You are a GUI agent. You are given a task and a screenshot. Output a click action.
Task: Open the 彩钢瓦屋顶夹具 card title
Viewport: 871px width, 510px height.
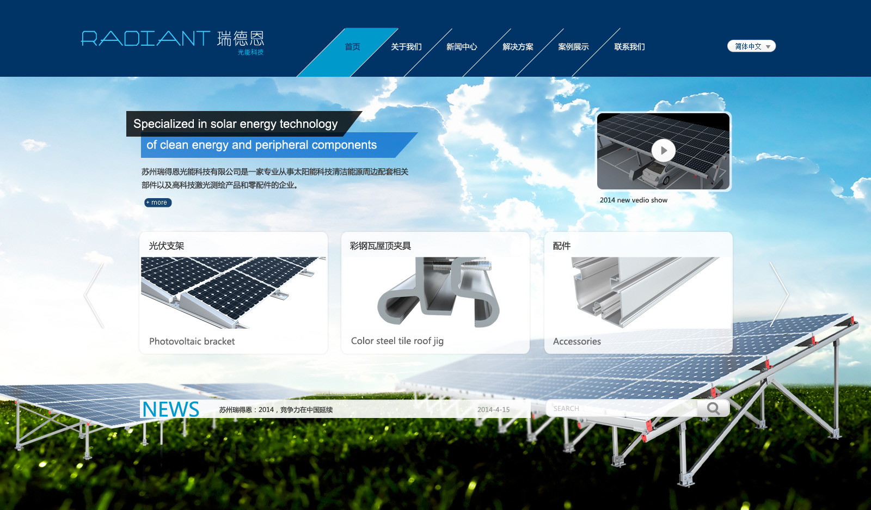pyautogui.click(x=381, y=246)
